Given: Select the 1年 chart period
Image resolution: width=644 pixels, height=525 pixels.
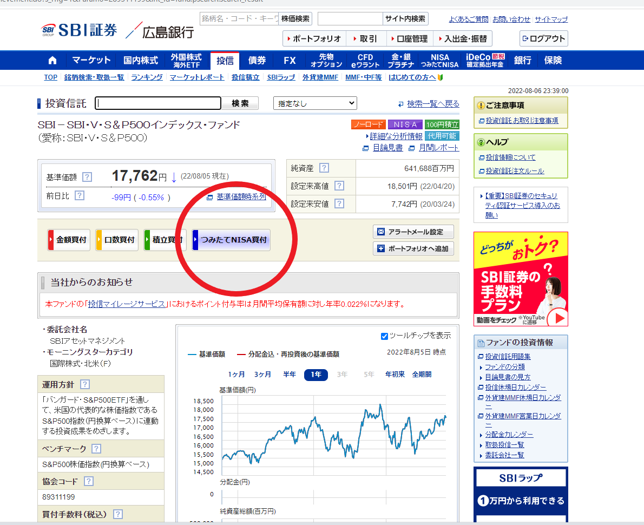Looking at the screenshot, I should pyautogui.click(x=316, y=374).
